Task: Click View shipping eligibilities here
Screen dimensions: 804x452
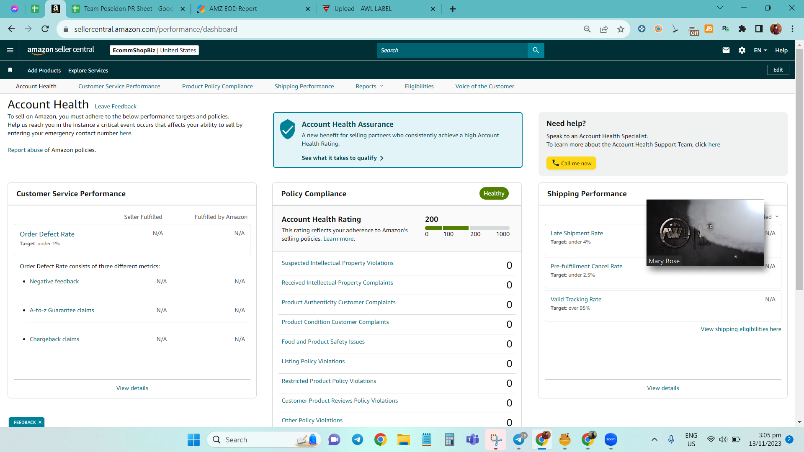Action: [741, 329]
